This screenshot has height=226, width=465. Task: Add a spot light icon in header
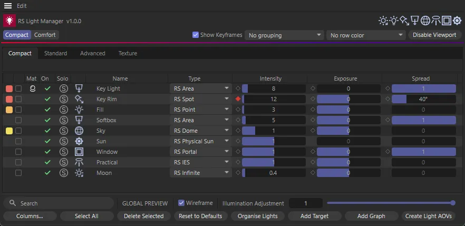click(x=404, y=21)
